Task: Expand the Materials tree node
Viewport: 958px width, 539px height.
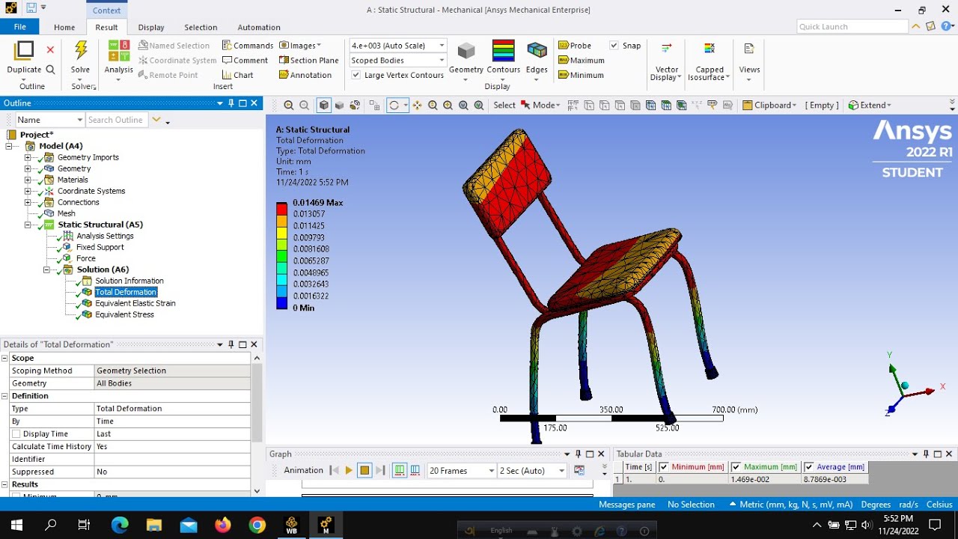Action: [x=28, y=180]
